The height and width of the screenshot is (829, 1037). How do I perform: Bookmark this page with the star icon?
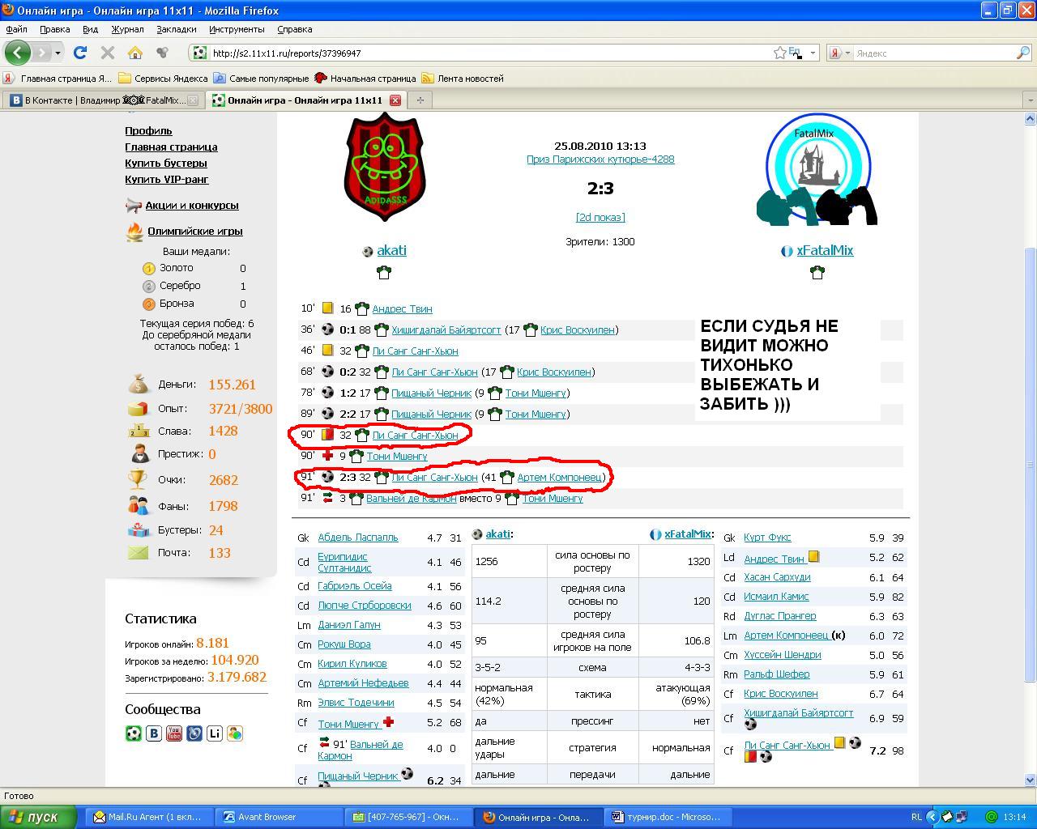tap(779, 53)
